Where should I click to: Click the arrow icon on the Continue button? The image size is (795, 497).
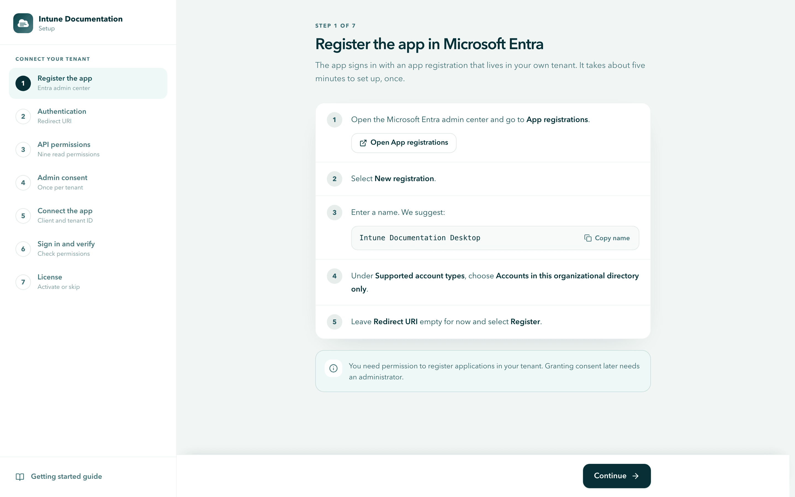point(636,476)
